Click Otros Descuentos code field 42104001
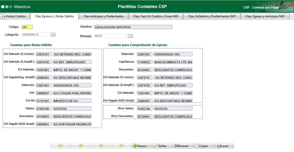Screen dimensions: 294x152 (145, 117)
